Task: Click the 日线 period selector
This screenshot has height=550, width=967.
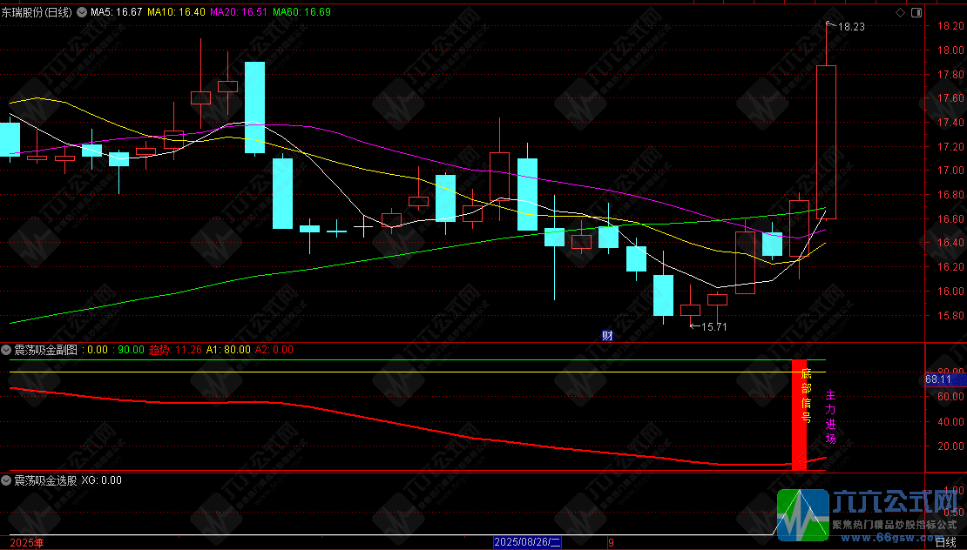Action: tap(945, 543)
